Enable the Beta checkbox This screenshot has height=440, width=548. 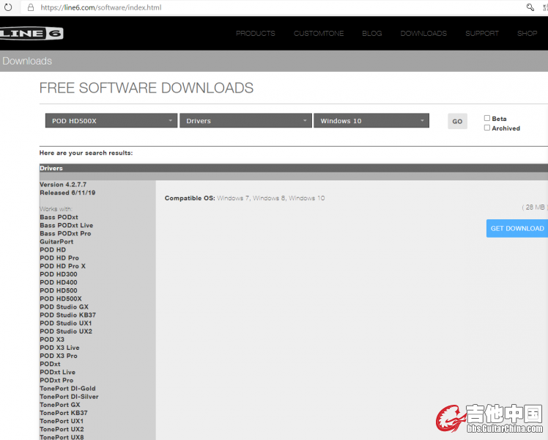point(487,118)
